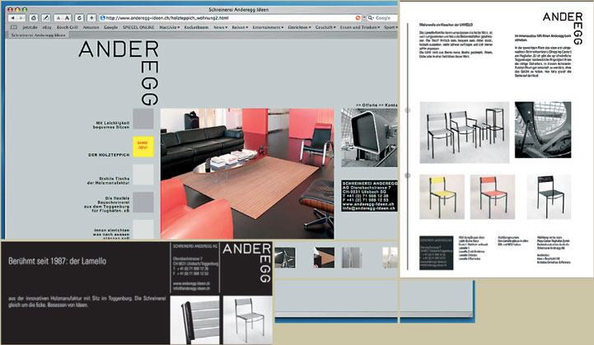This screenshot has height=345, width=594.
Task: Click the black-and-white monitor photo on the right
Action: point(369,138)
